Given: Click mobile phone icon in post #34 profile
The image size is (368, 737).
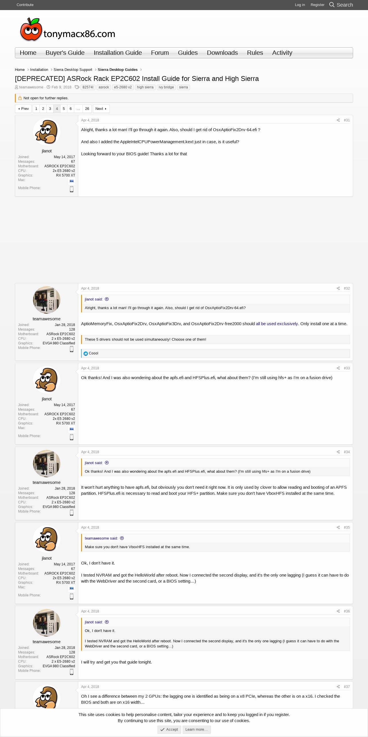Looking at the screenshot, I should pyautogui.click(x=72, y=513).
